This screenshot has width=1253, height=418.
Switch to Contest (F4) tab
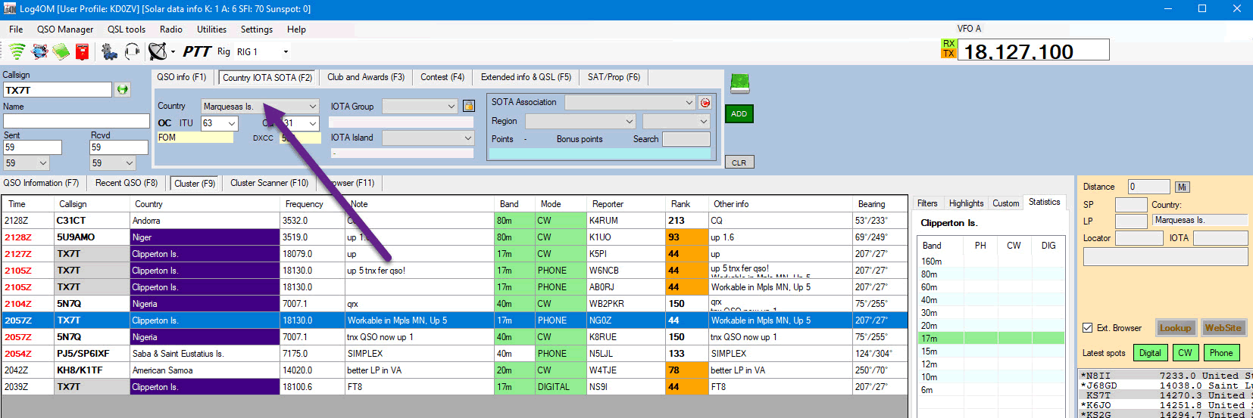442,77
